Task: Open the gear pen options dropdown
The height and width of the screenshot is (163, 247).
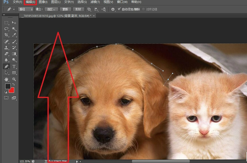Action: [x=113, y=9]
